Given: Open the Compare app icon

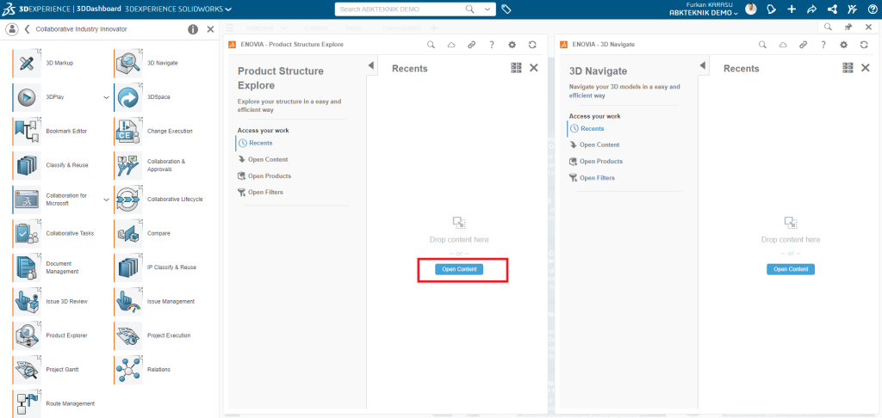Looking at the screenshot, I should point(128,233).
